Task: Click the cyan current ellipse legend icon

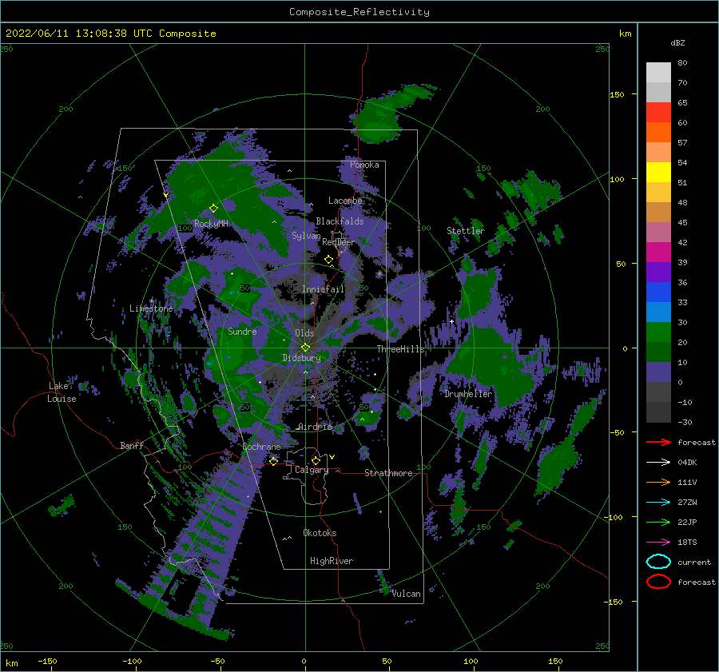Action: [x=658, y=562]
